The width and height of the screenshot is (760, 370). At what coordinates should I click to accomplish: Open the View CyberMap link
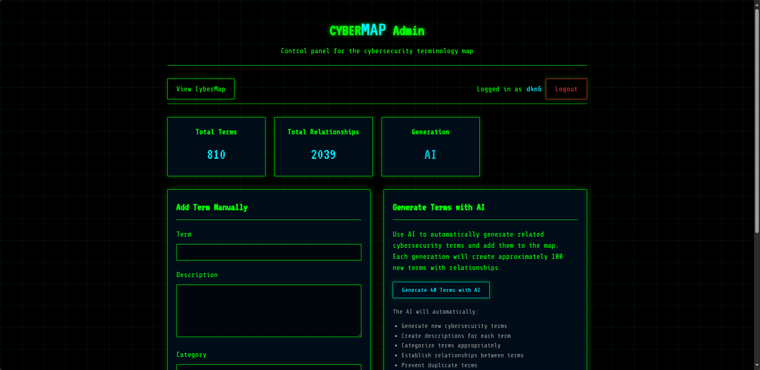click(201, 89)
